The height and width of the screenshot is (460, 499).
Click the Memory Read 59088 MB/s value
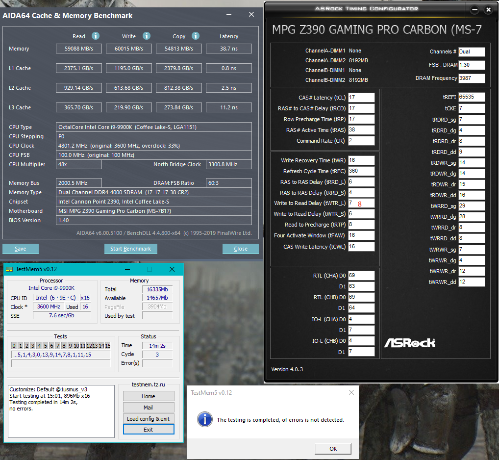[78, 49]
